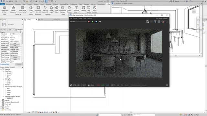
Task: Toggle the green channel in Frame Buffer
Action: [93, 22]
